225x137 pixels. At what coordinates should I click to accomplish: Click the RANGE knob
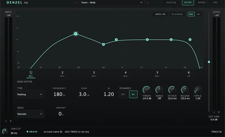click(159, 90)
